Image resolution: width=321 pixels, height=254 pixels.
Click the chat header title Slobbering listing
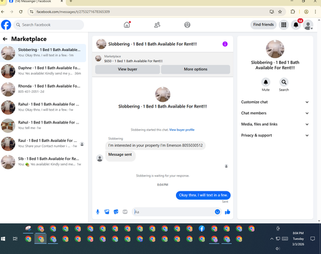[152, 44]
